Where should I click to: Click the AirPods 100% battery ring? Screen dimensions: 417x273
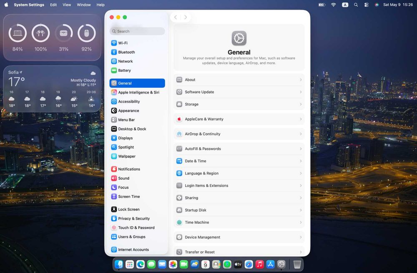[41, 33]
